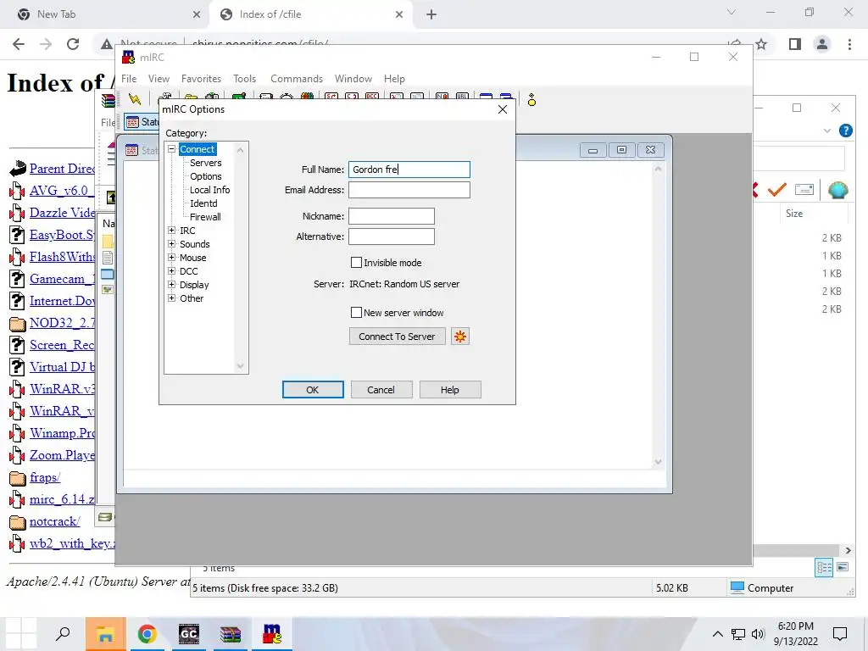Viewport: 868px width, 651px height.
Task: Select Local Info in the category tree
Action: click(209, 190)
